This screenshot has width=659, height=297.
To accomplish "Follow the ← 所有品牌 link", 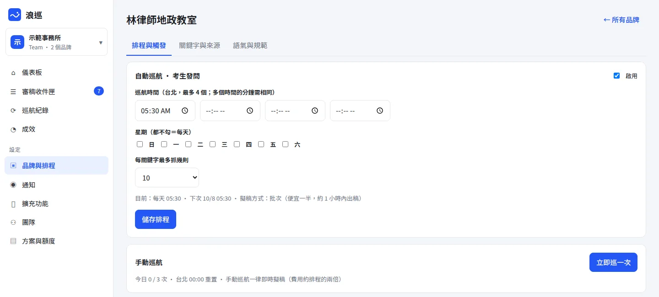I will point(621,20).
